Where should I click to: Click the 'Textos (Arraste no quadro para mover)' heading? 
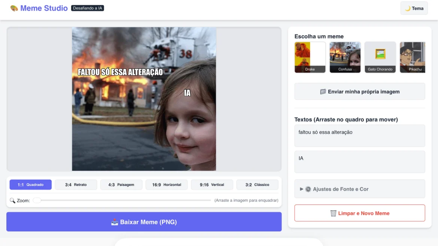pyautogui.click(x=346, y=119)
